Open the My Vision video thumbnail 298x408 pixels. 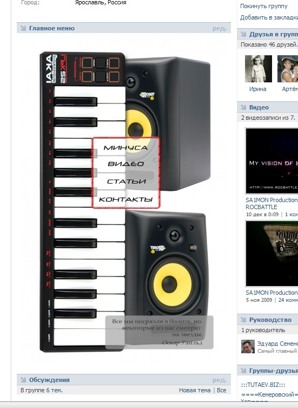pyautogui.click(x=271, y=161)
